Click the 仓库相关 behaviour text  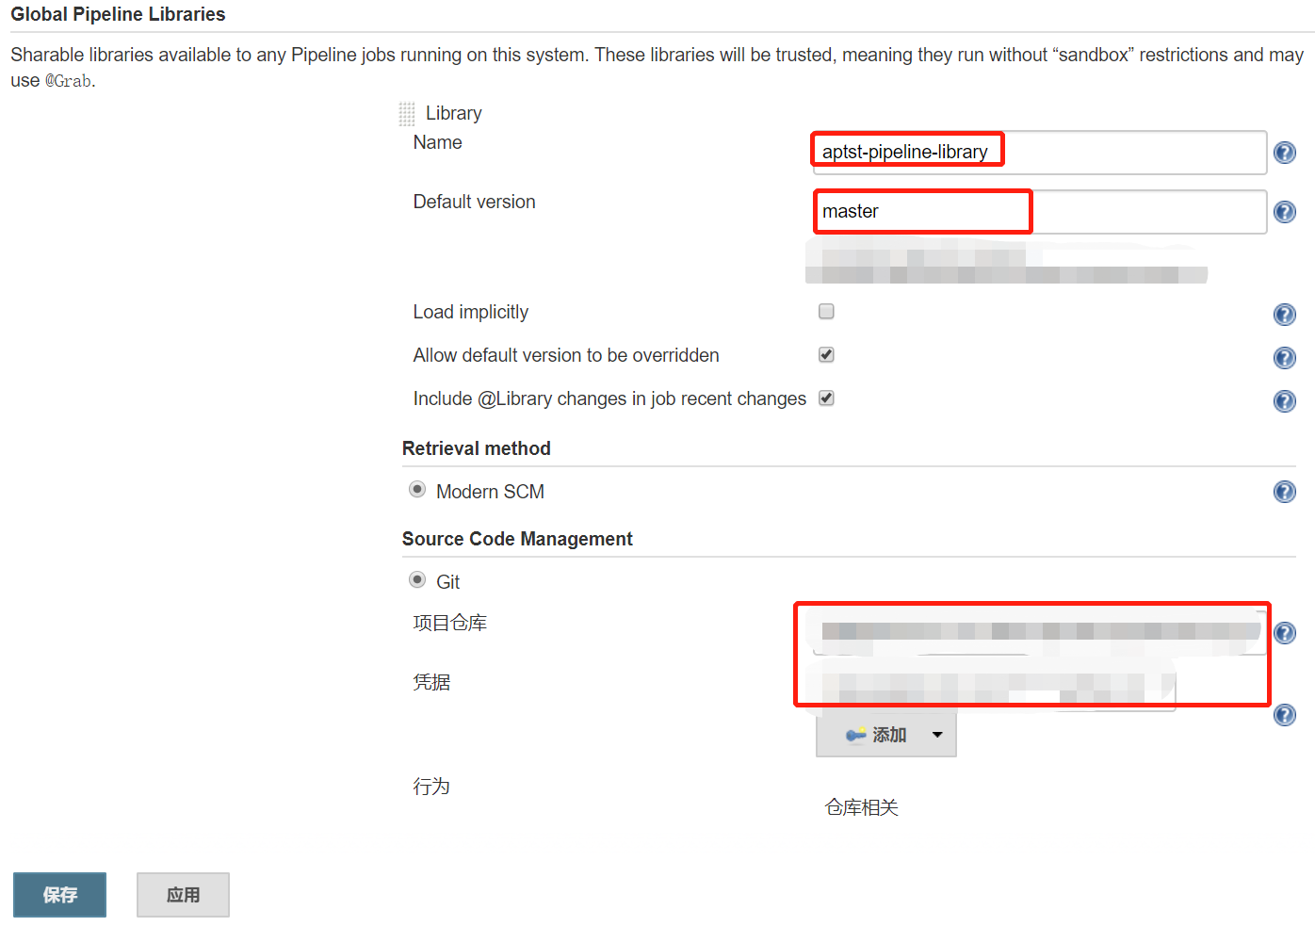pos(862,807)
